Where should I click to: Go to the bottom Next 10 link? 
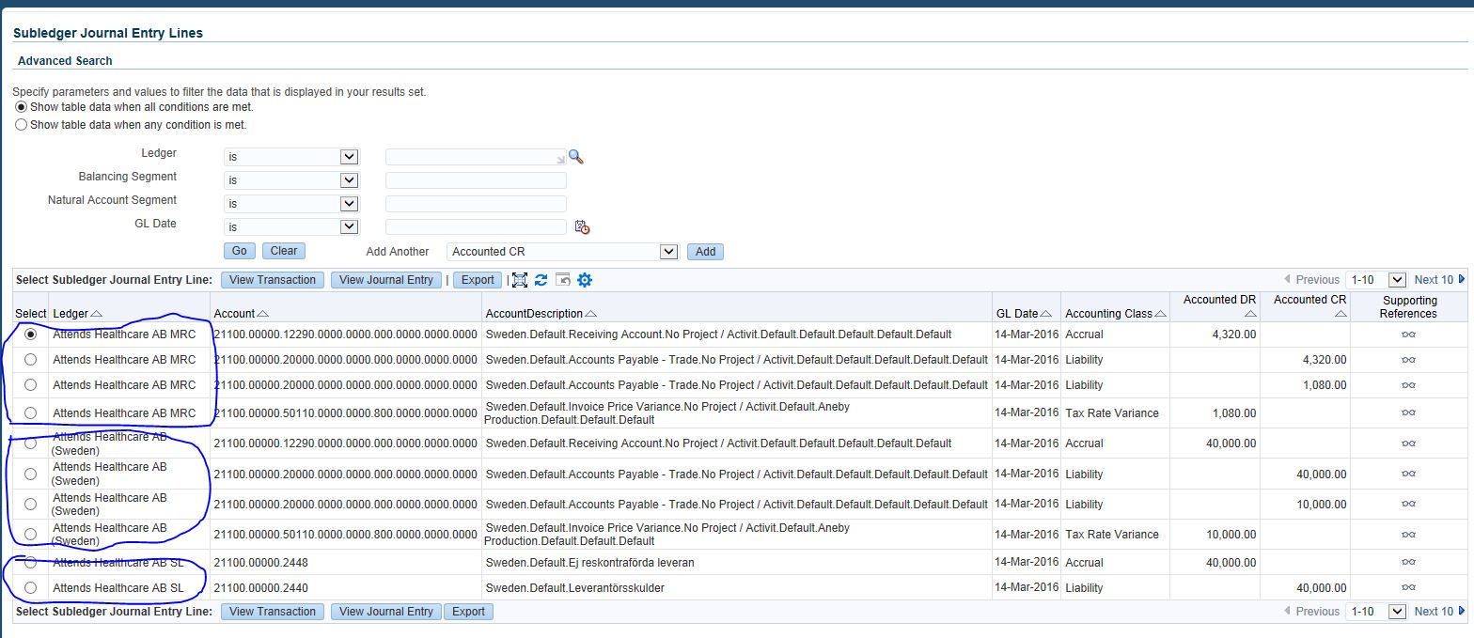(1434, 612)
